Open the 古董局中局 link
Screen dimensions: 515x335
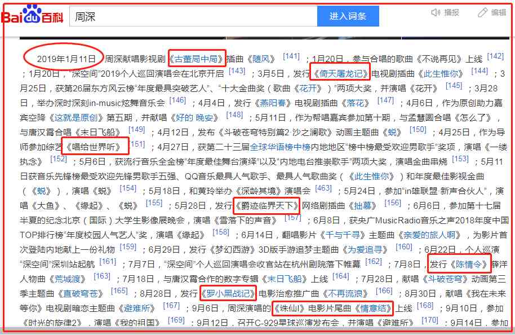tap(197, 59)
